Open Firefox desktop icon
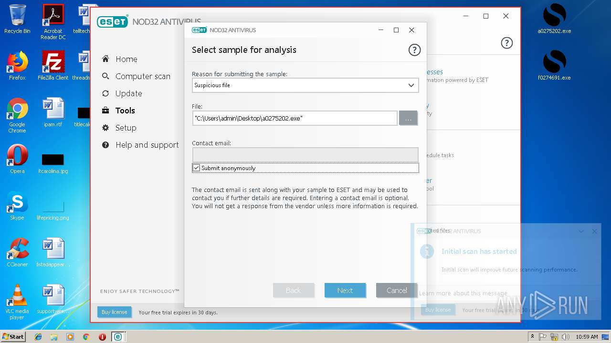 pyautogui.click(x=17, y=66)
